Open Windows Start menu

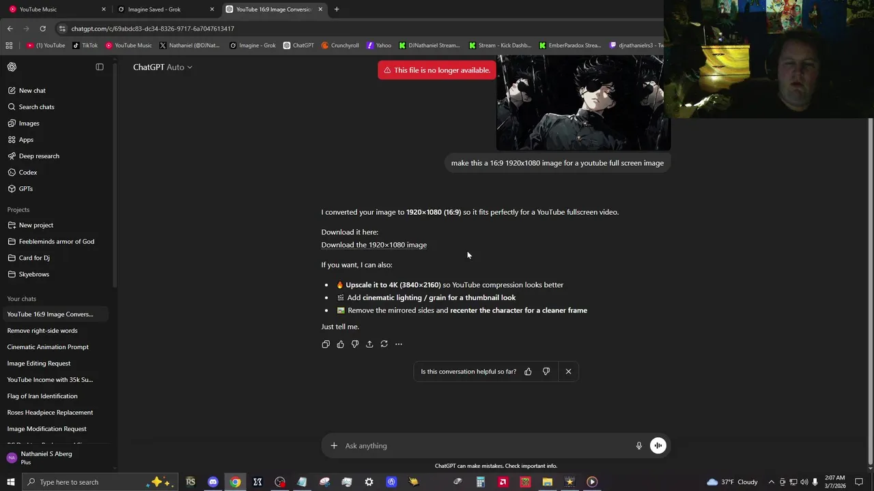10,482
